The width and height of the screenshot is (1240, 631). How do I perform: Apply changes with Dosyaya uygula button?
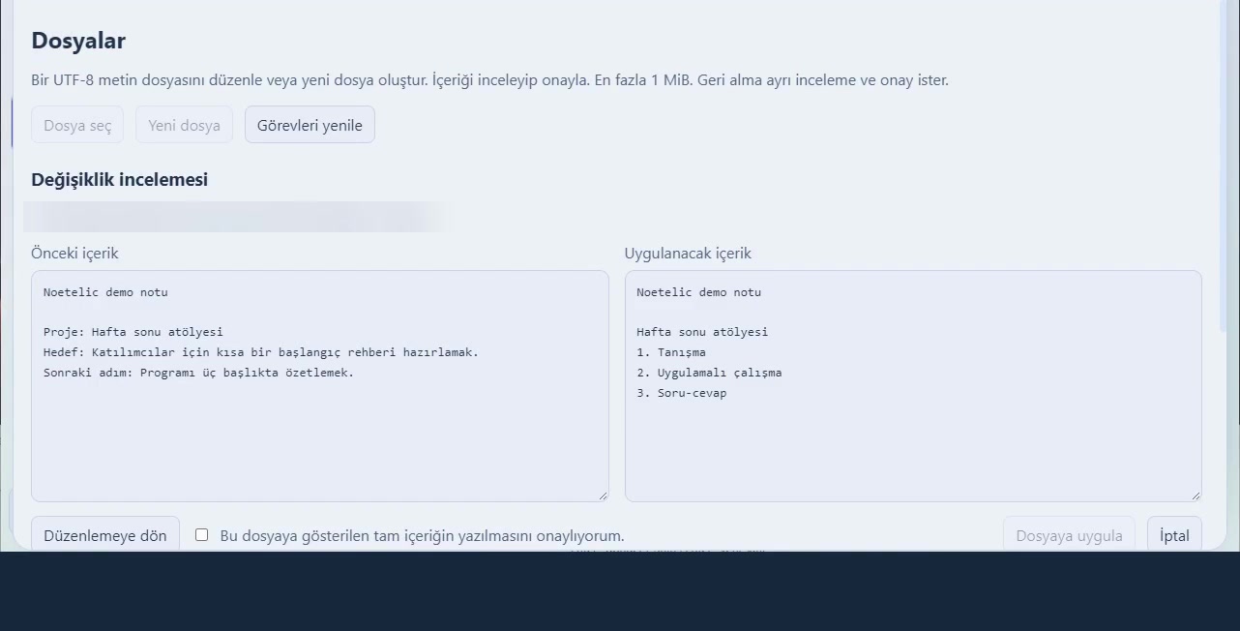1069,534
